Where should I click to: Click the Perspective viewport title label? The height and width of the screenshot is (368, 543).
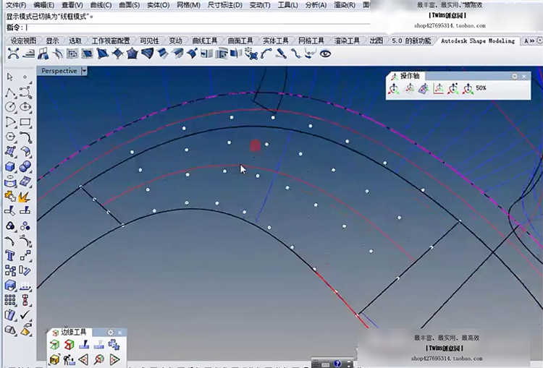(x=59, y=71)
